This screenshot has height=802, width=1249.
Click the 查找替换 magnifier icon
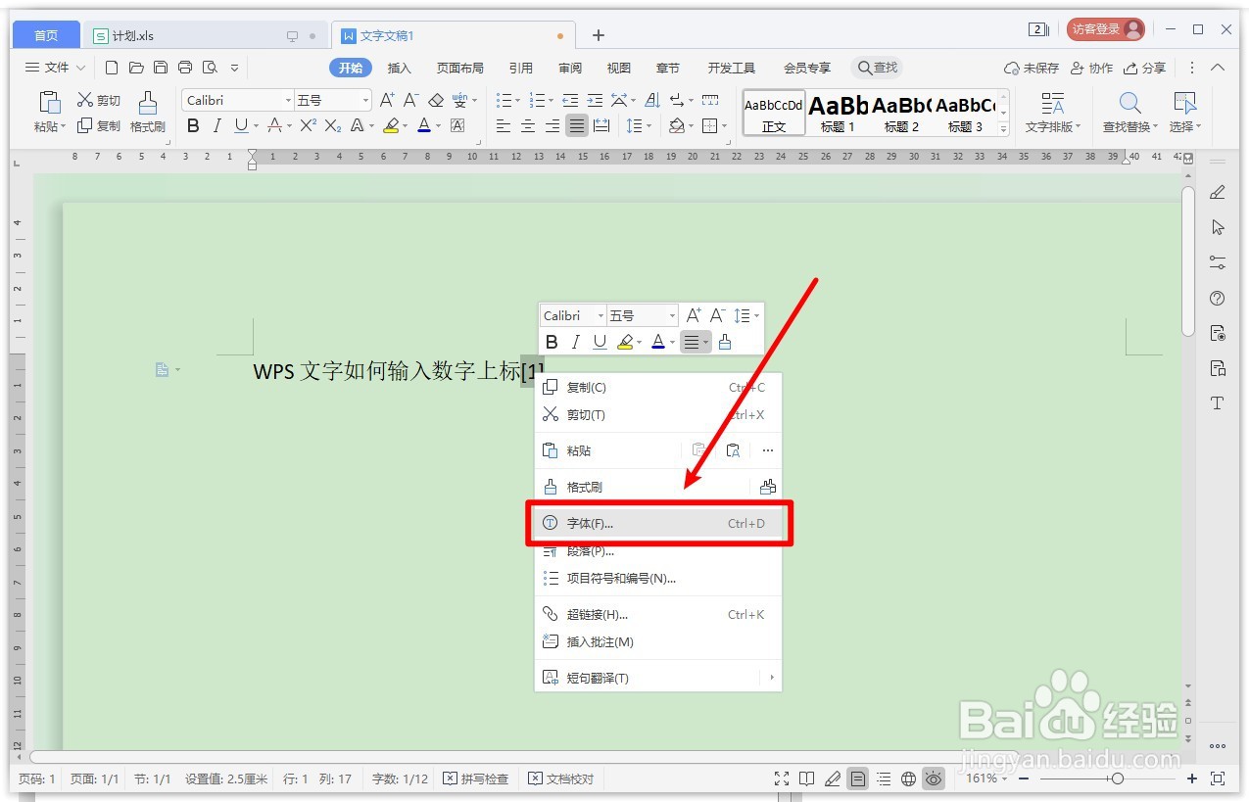(x=1129, y=104)
